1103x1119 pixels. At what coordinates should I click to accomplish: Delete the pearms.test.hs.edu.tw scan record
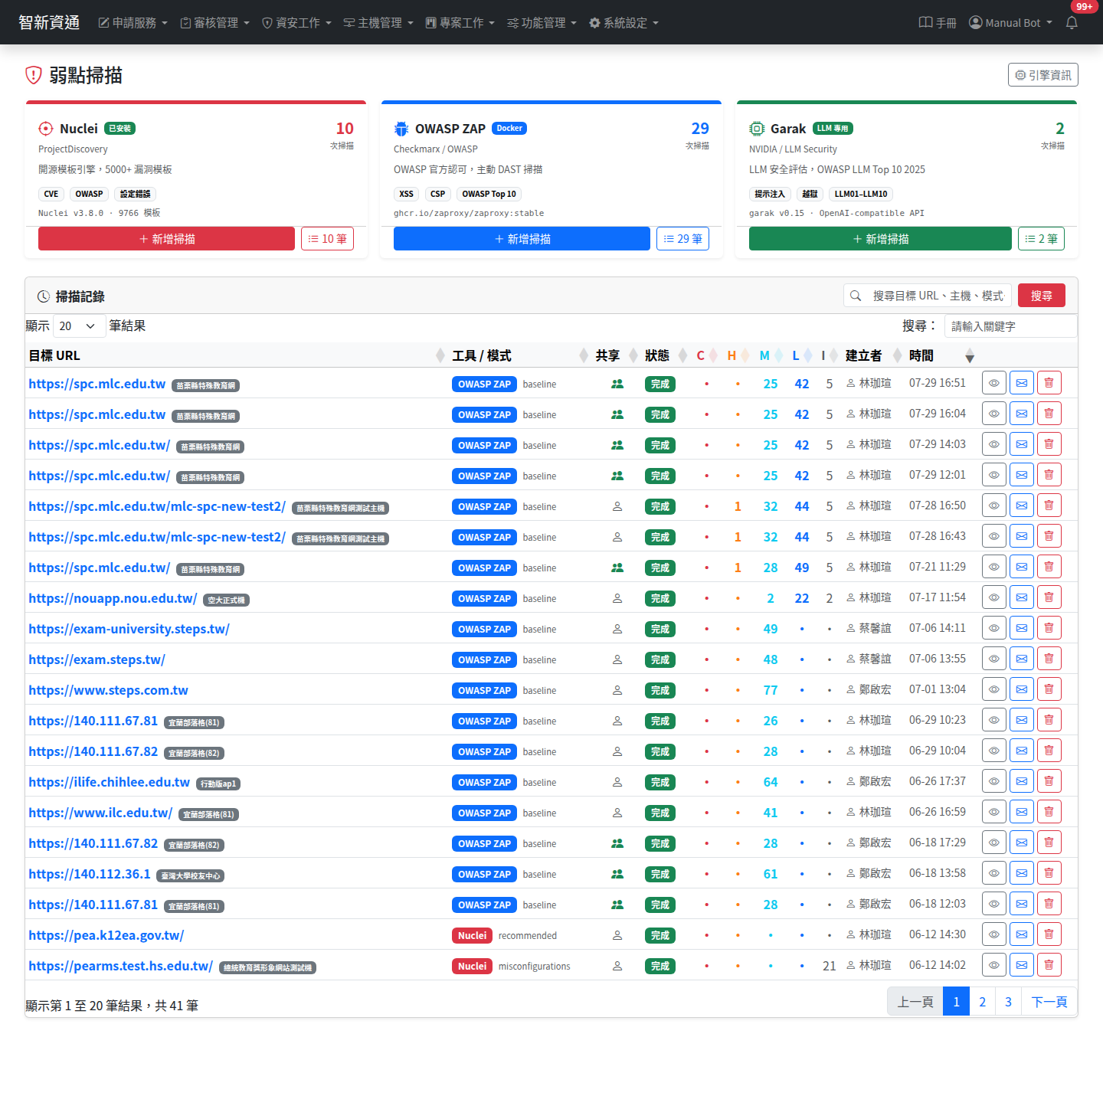pos(1049,965)
